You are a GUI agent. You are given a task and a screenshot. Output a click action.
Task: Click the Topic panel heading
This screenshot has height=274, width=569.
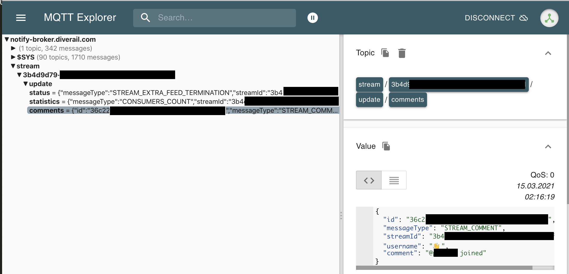(x=365, y=53)
